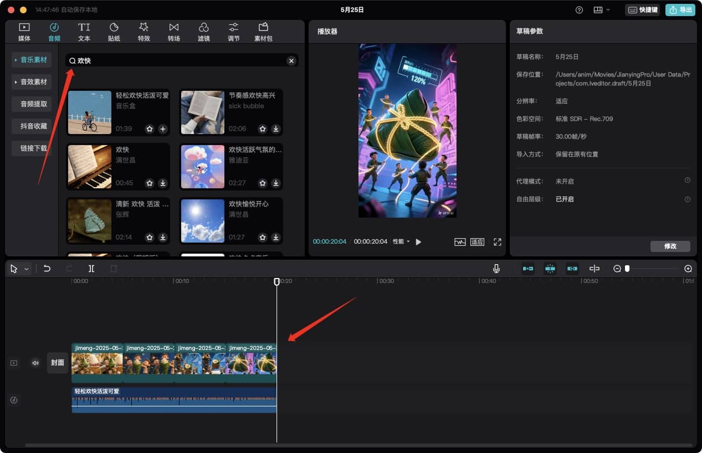Favorite the 欢快 track by 满世昌 lasting 00:45
This screenshot has width=702, height=453.
(150, 183)
